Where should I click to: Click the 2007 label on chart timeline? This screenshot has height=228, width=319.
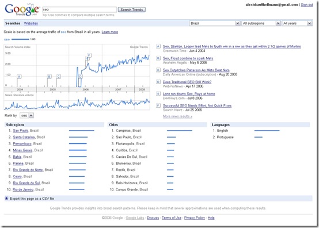point(118,89)
